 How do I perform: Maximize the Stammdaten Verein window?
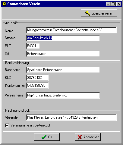coord(113,4)
